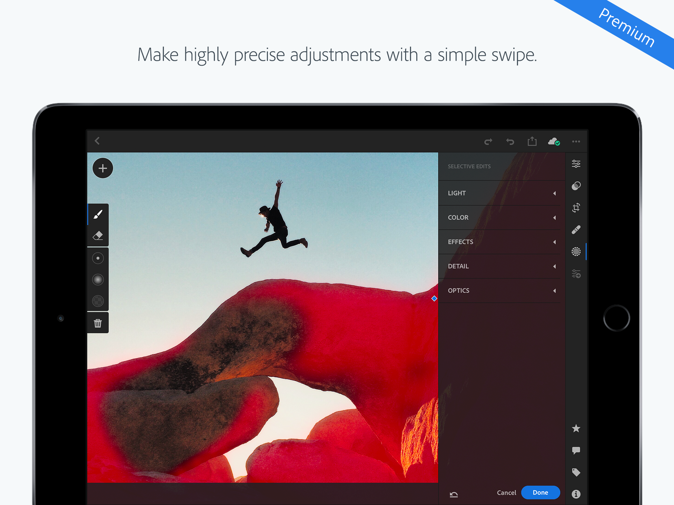Select the eraser tool
The height and width of the screenshot is (505, 674).
coord(98,236)
